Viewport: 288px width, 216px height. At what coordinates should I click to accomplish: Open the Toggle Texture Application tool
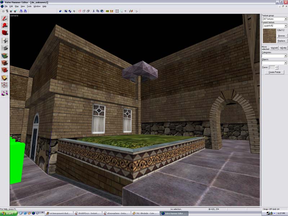[x=5, y=55]
